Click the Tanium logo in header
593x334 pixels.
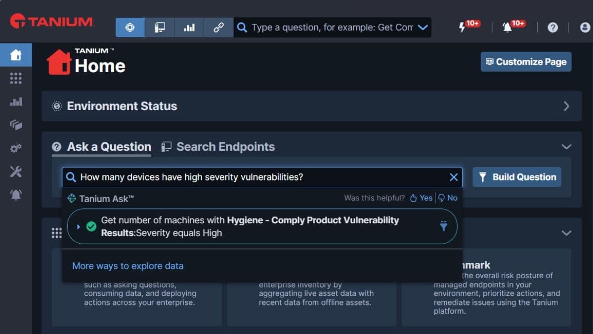[x=51, y=22]
